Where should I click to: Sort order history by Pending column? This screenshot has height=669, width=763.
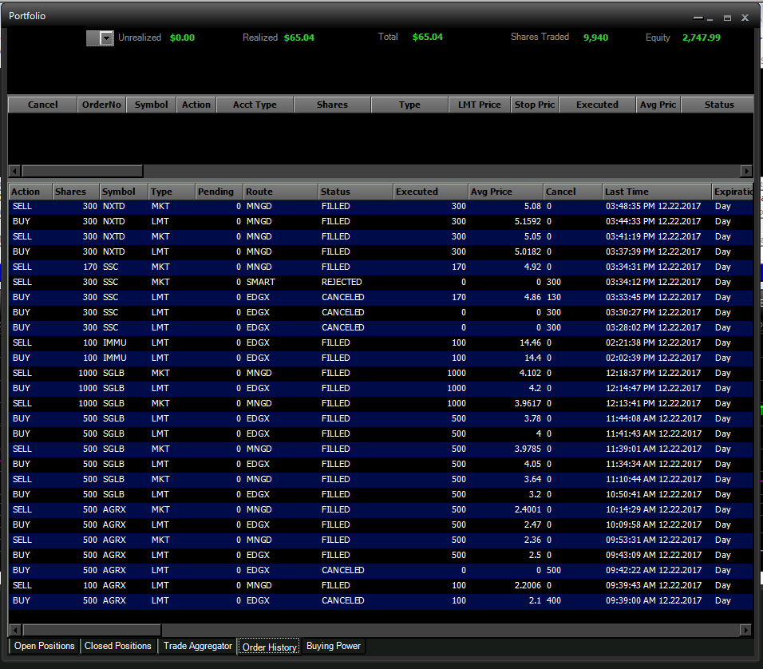tap(219, 192)
